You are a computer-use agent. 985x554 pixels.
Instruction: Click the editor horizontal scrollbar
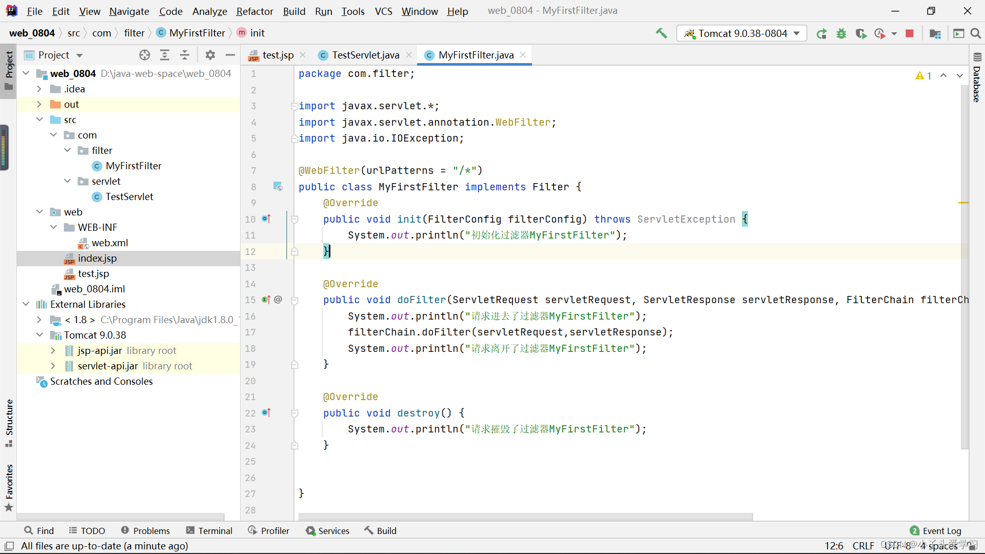525,517
